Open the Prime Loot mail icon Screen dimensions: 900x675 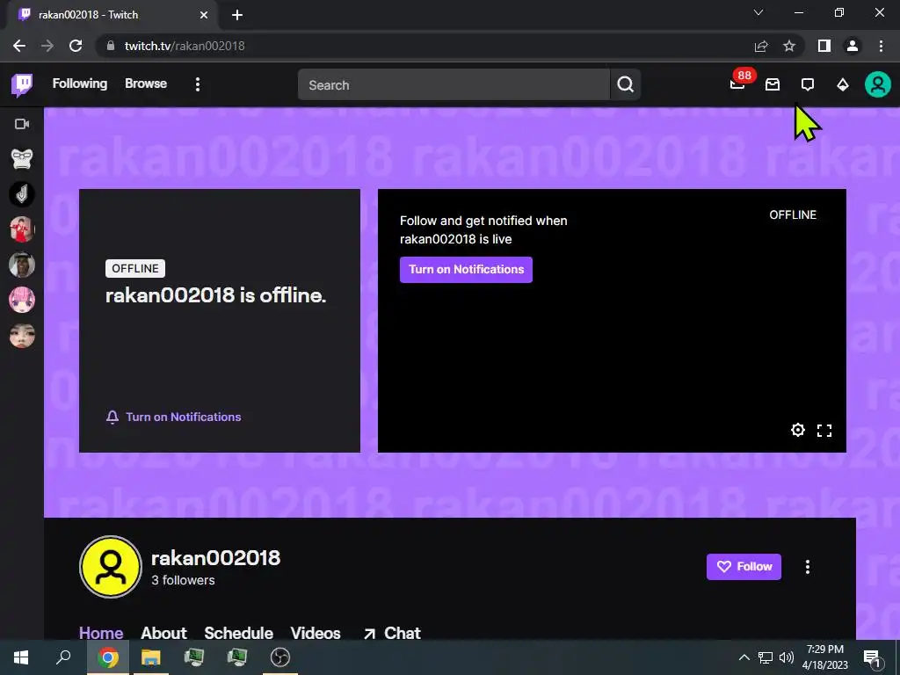(773, 85)
